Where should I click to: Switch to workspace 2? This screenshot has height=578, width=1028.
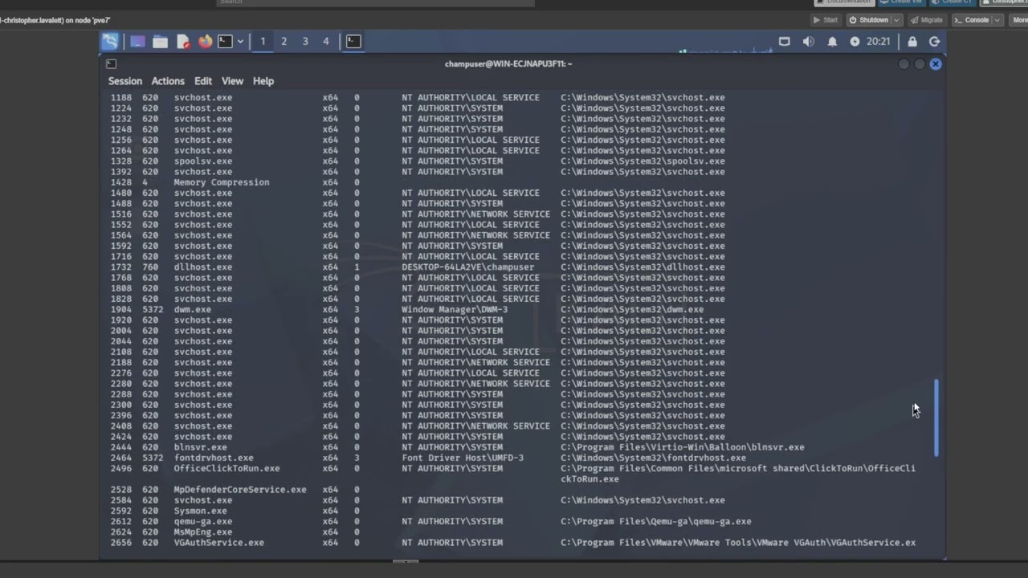[x=284, y=42]
